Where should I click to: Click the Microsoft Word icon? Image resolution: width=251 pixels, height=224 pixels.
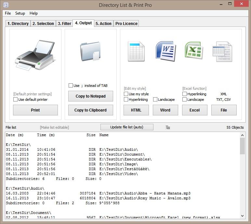pyautogui.click(x=165, y=51)
